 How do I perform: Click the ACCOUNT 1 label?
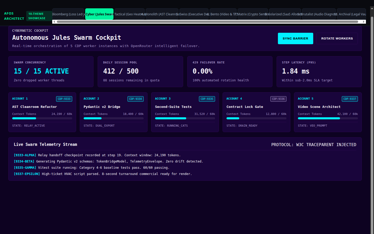coord(20,99)
